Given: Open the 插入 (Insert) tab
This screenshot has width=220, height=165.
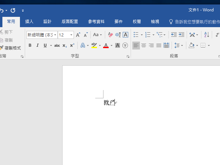Looking at the screenshot, I should click(x=29, y=22).
